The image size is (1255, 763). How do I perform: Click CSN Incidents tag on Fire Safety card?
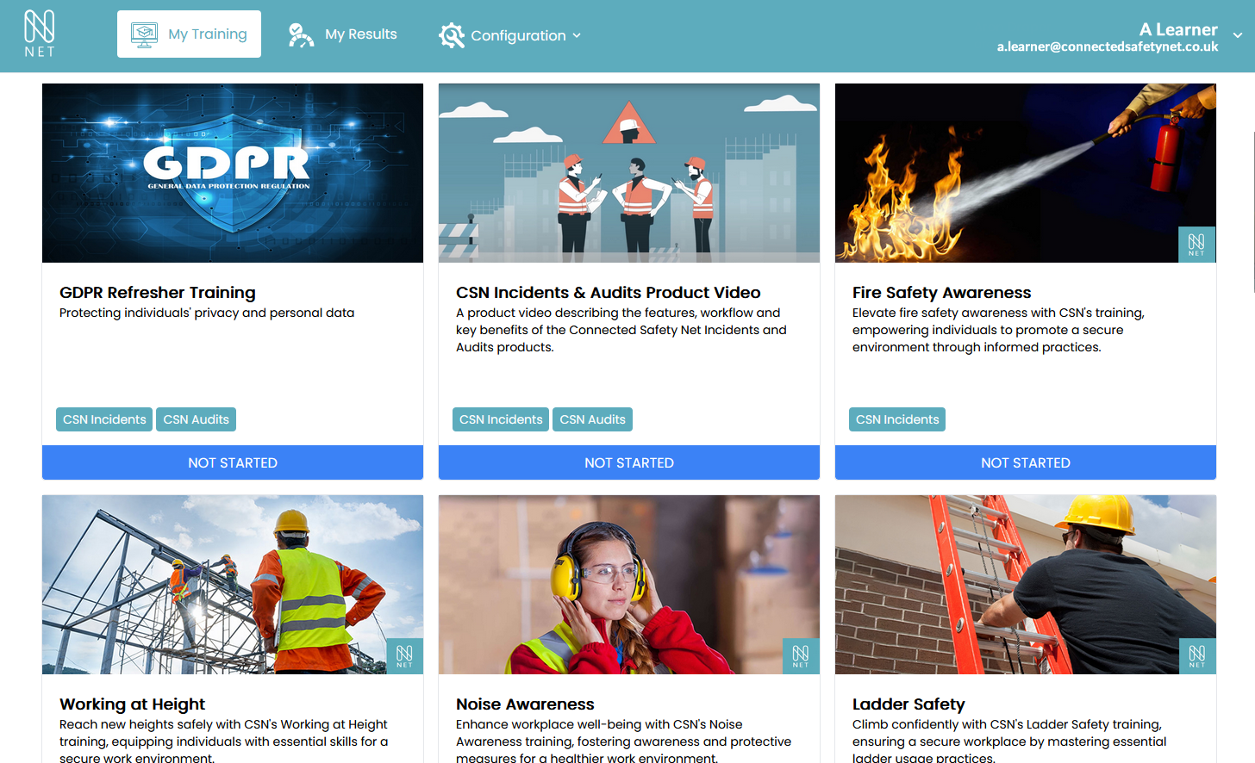pos(897,419)
